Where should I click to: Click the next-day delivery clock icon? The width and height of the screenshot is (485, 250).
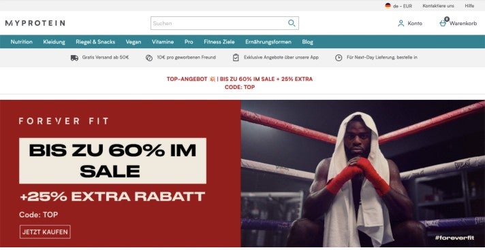point(339,58)
